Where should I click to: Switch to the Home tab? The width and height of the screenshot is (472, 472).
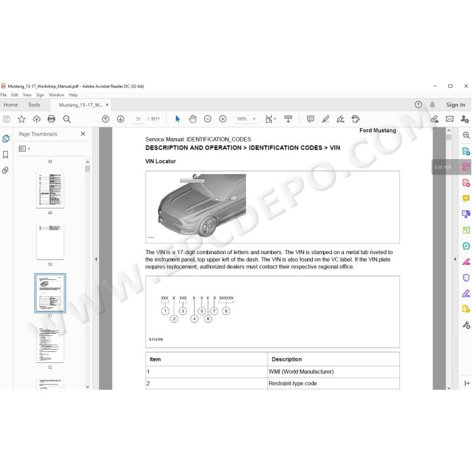point(11,105)
